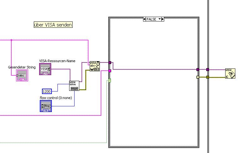Select the VISA Configure Serial Port node
The height and width of the screenshot is (153, 247).
tap(74, 86)
